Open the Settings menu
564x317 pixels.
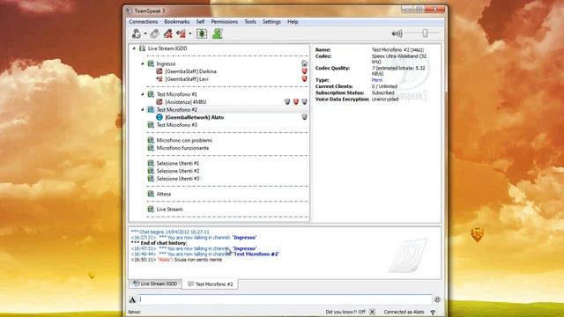pos(271,21)
